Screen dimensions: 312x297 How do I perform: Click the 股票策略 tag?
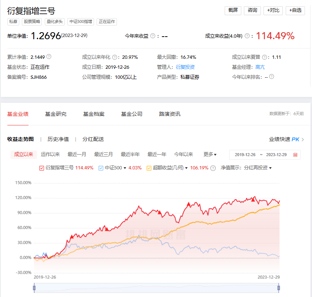(x=32, y=22)
